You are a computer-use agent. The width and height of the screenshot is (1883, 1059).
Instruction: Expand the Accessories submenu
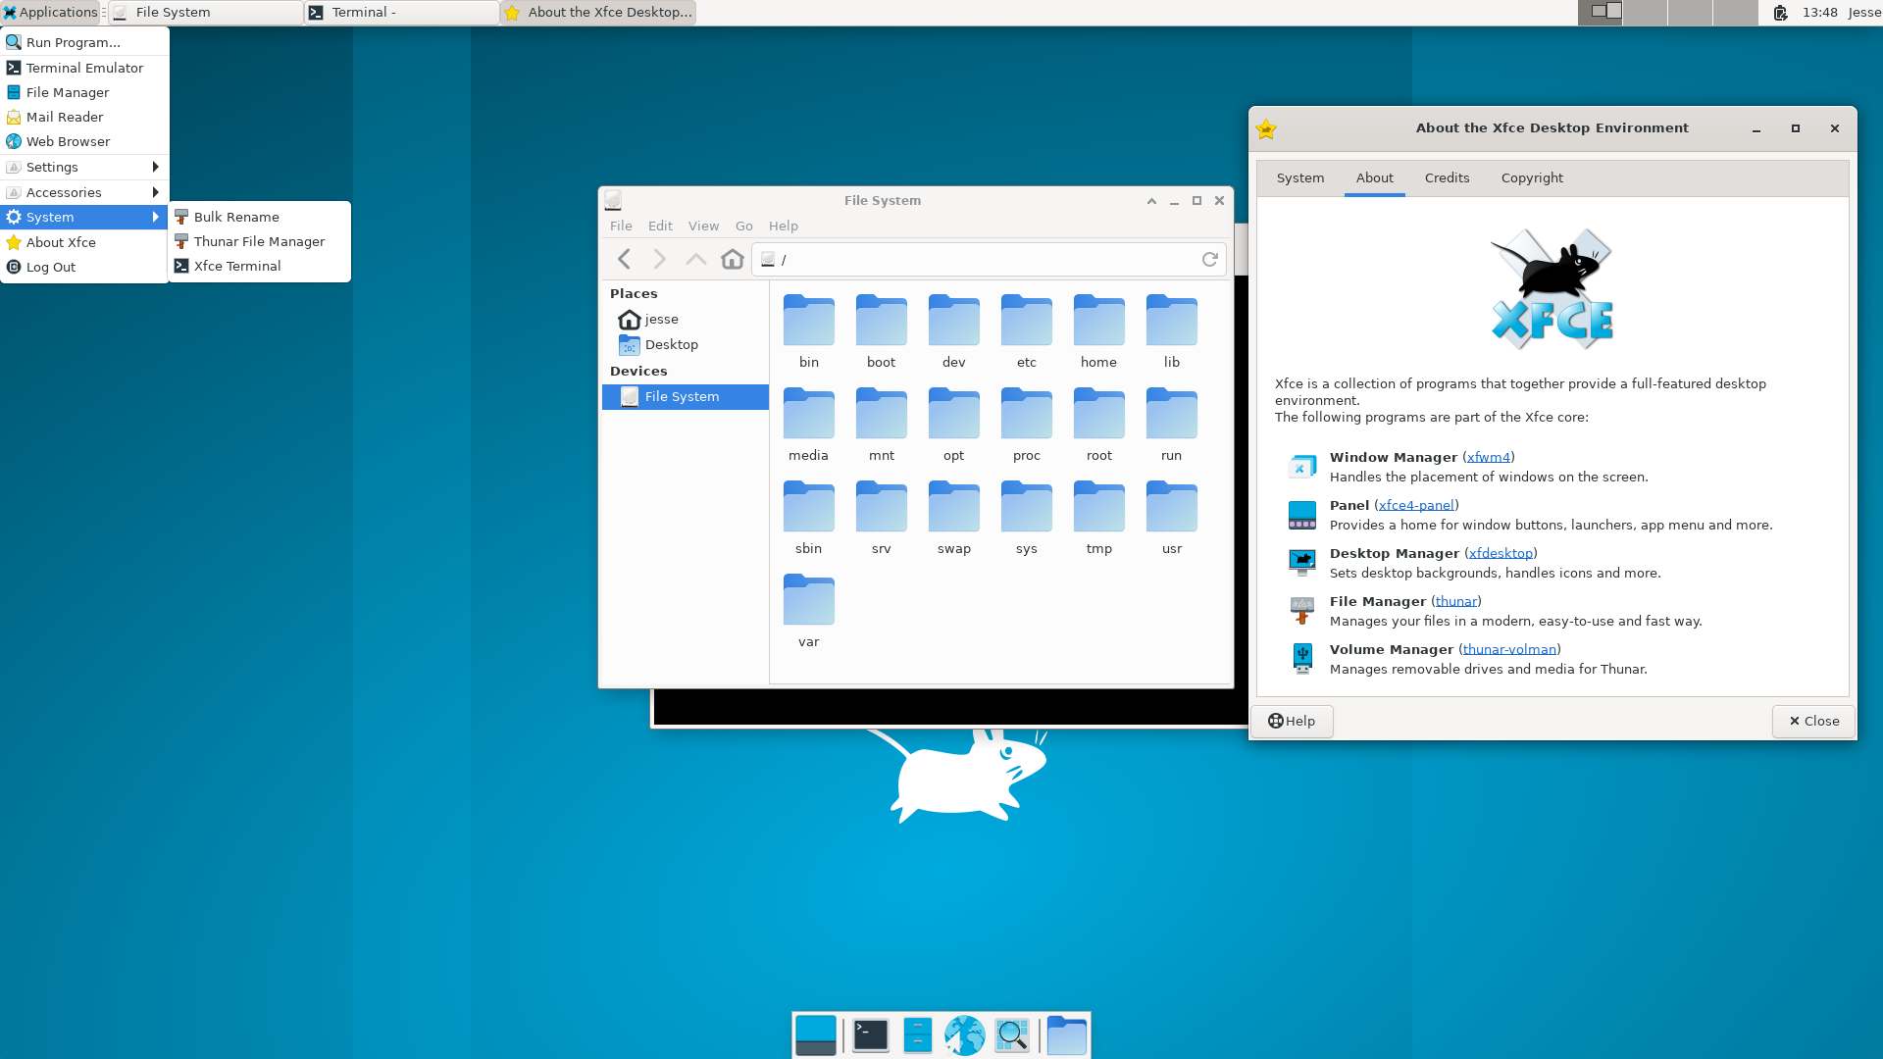pos(84,192)
